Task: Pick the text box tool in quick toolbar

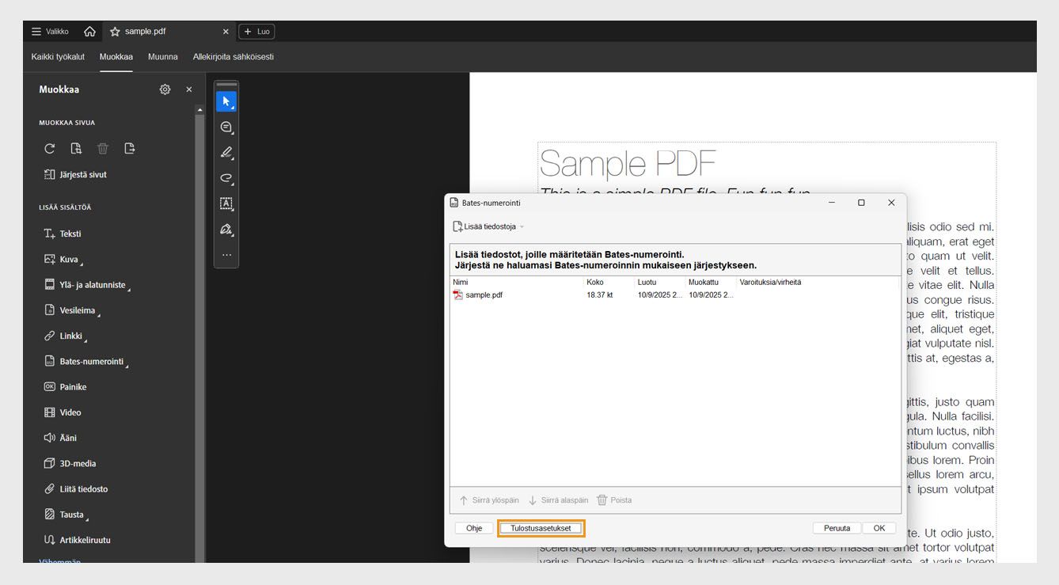Action: [226, 203]
